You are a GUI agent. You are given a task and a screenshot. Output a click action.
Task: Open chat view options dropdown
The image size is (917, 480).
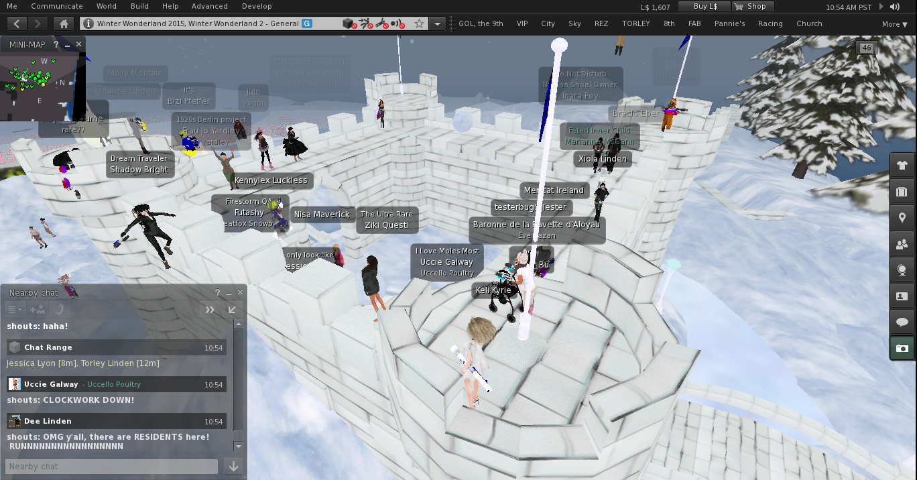click(15, 310)
